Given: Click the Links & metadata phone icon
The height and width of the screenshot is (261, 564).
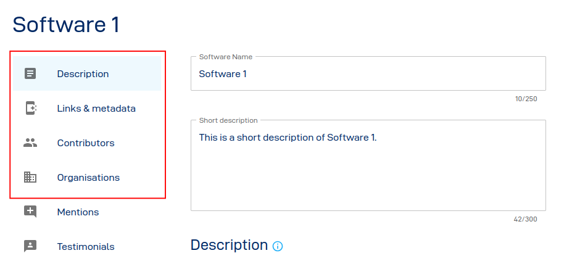Looking at the screenshot, I should click(30, 108).
